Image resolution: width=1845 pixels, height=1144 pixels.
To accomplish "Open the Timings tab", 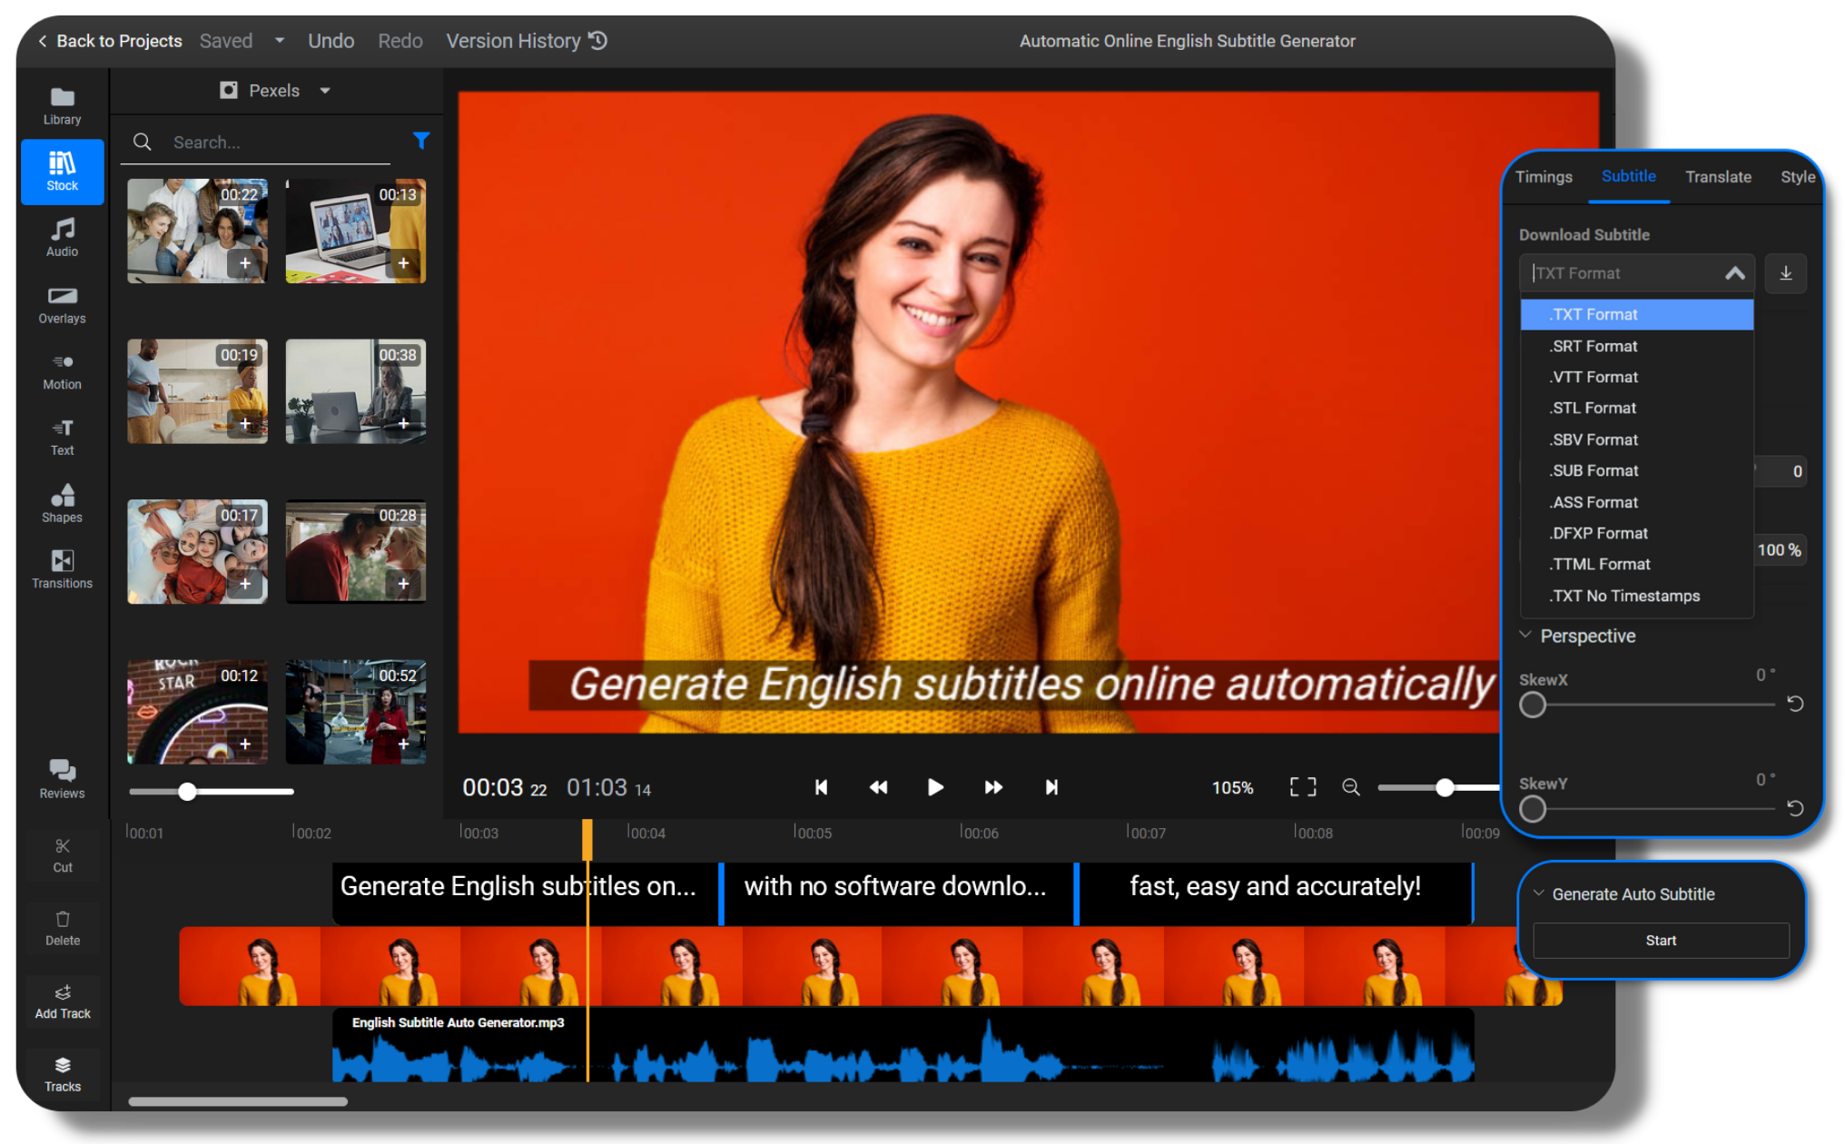I will click(x=1544, y=176).
